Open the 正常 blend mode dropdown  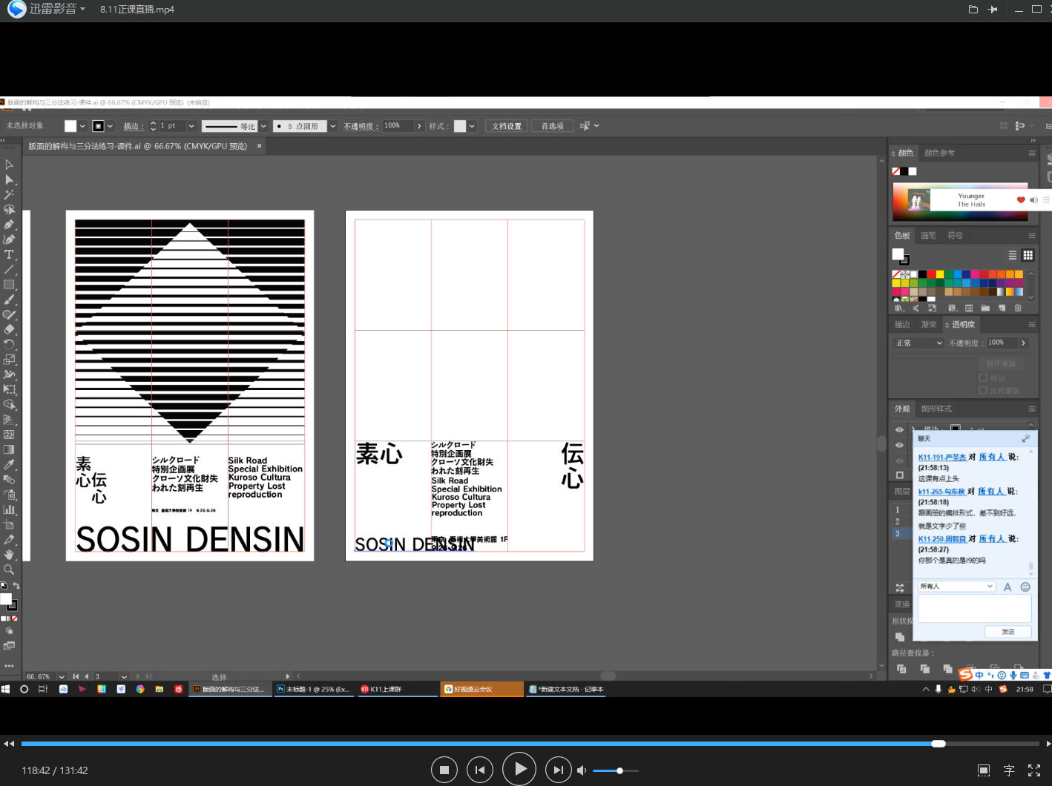[918, 343]
